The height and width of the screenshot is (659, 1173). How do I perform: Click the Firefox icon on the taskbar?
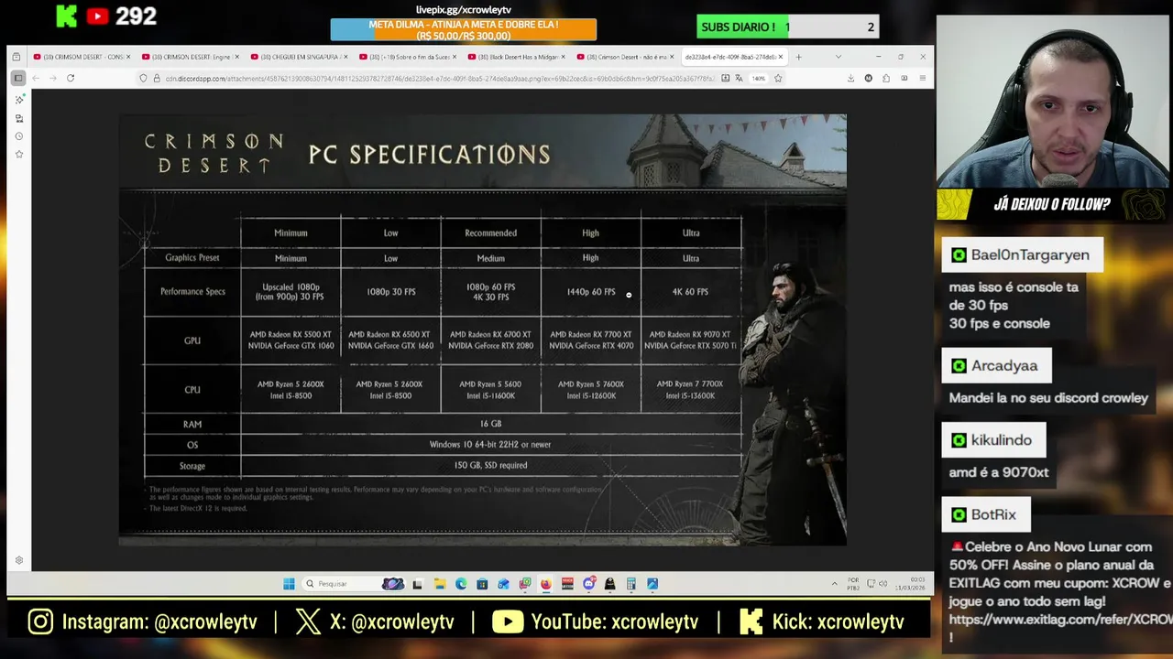[546, 584]
